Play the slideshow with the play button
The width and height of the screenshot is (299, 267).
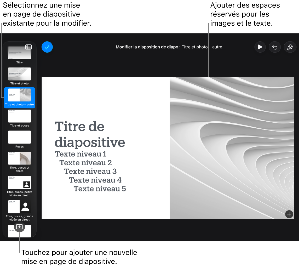click(260, 47)
